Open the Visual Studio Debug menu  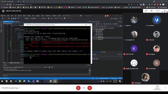click(x=29, y=16)
